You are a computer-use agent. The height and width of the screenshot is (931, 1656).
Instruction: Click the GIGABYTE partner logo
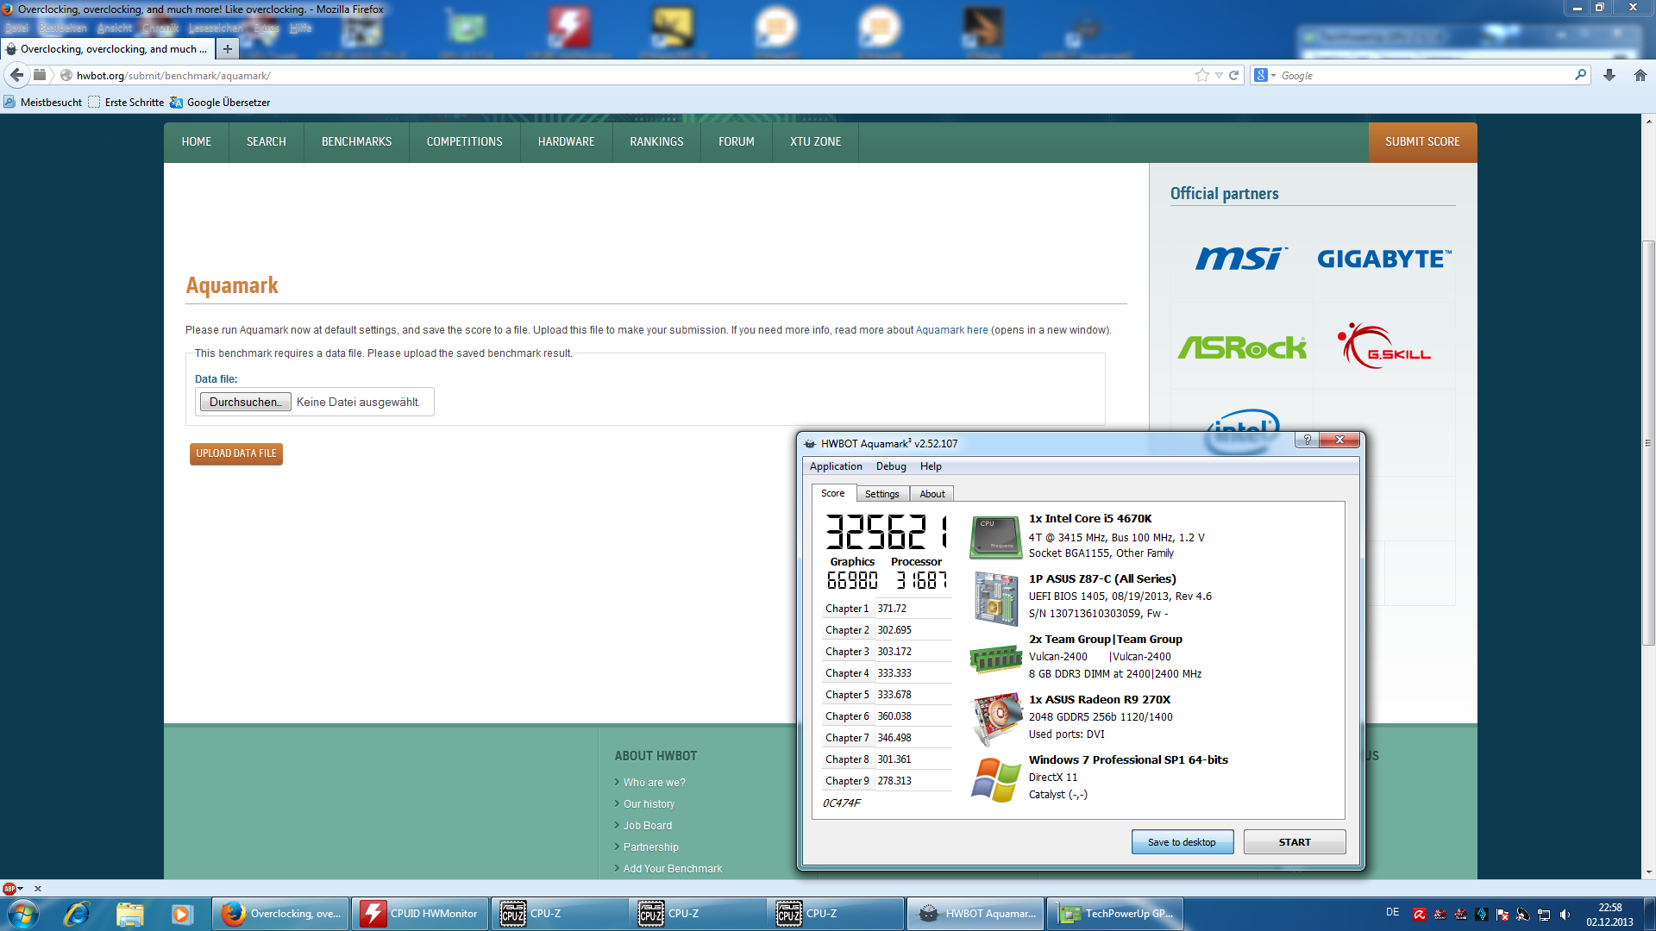(x=1384, y=259)
